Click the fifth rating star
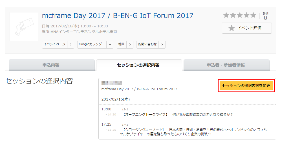The width and height of the screenshot is (282, 142). click(x=253, y=15)
